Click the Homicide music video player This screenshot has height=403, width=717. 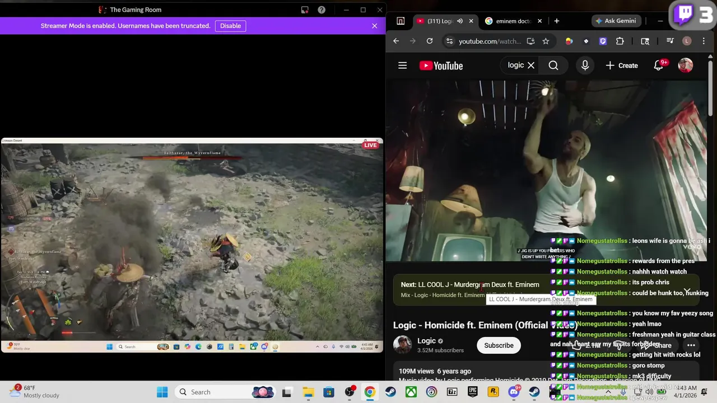pos(546,171)
